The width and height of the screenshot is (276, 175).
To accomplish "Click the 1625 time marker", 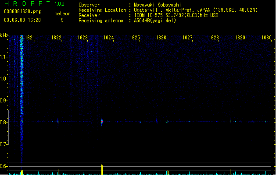I will 135,38.
